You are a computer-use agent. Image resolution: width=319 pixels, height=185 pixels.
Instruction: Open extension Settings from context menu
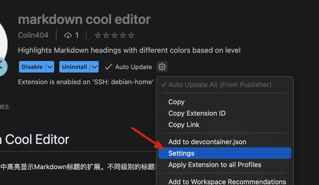pyautogui.click(x=181, y=153)
